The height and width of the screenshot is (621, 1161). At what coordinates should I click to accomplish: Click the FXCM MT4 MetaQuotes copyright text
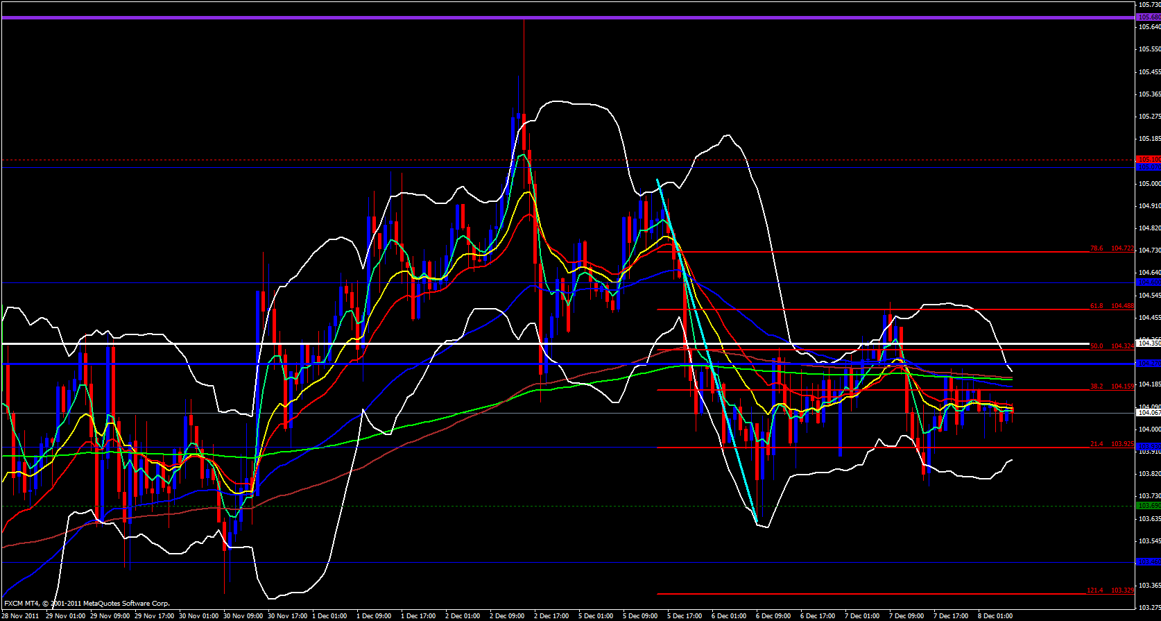click(87, 604)
